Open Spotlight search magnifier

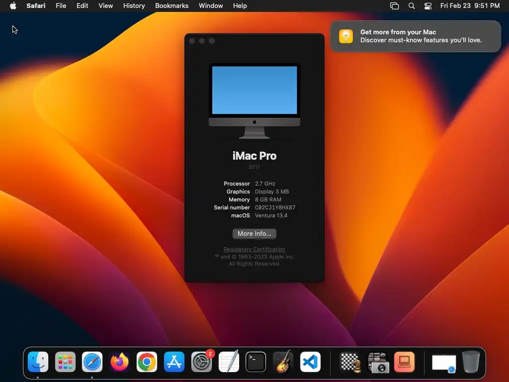click(411, 6)
